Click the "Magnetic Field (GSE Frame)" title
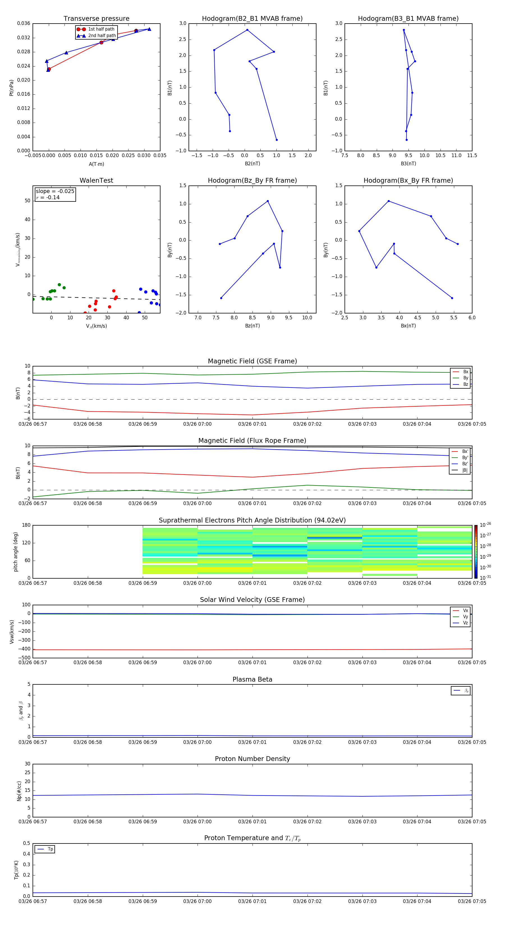The image size is (505, 926). [x=252, y=361]
